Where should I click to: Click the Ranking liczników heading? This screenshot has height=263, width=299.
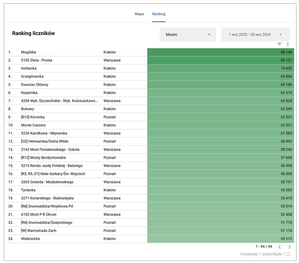pyautogui.click(x=33, y=33)
